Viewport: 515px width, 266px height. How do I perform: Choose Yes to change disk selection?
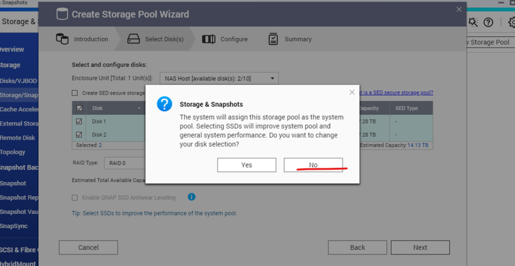point(246,165)
